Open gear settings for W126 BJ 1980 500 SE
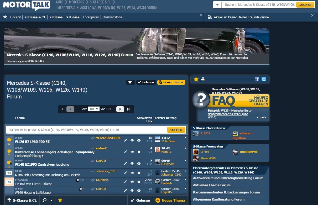This screenshot has width=318, height=205. pyautogui.click(x=139, y=140)
